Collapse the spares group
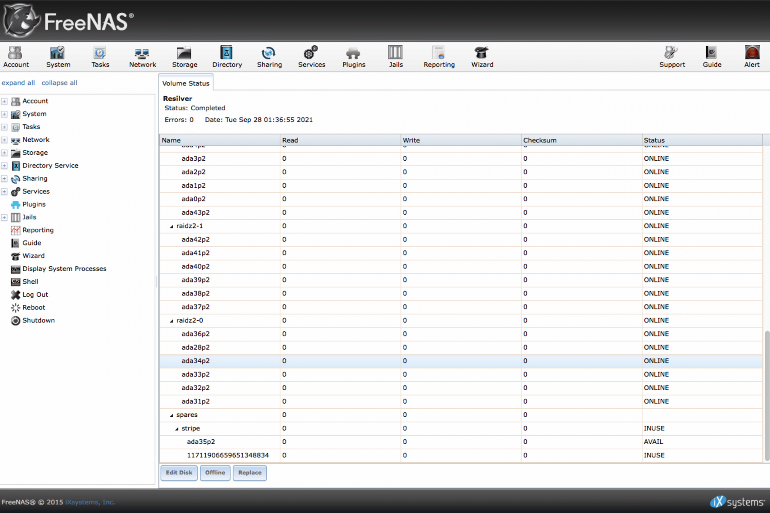 click(x=172, y=415)
